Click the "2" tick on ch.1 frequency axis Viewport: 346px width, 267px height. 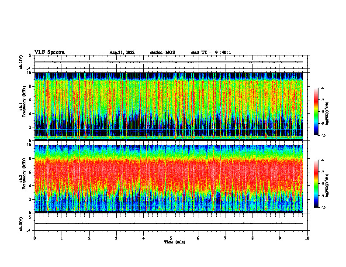pyautogui.click(x=31, y=127)
